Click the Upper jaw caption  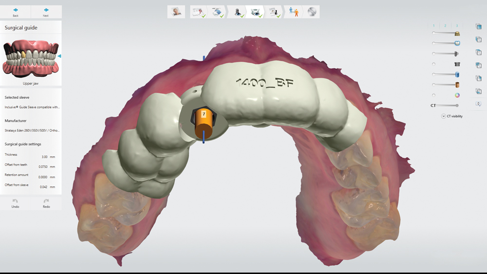coord(30,84)
